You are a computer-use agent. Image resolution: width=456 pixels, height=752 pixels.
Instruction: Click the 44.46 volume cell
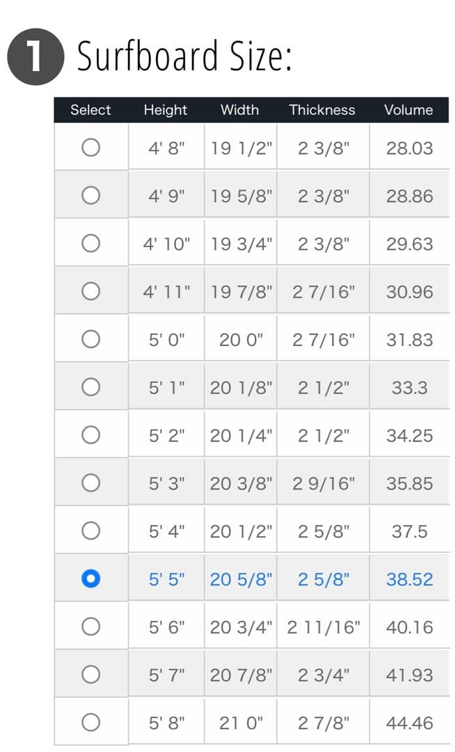[x=409, y=723]
